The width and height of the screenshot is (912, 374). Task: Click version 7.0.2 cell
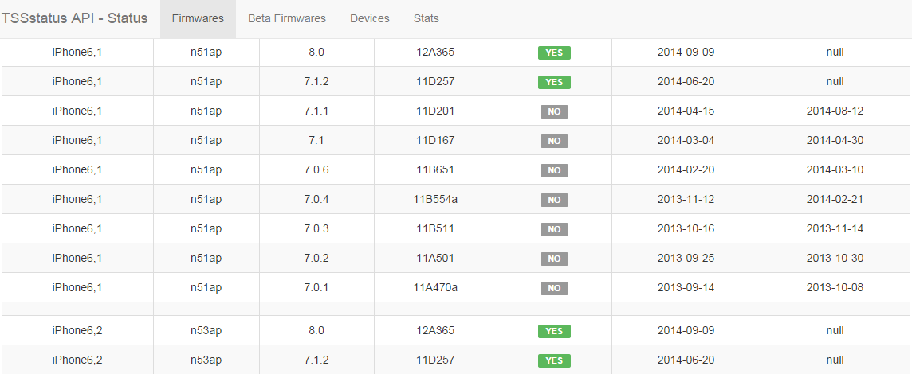coord(316,258)
